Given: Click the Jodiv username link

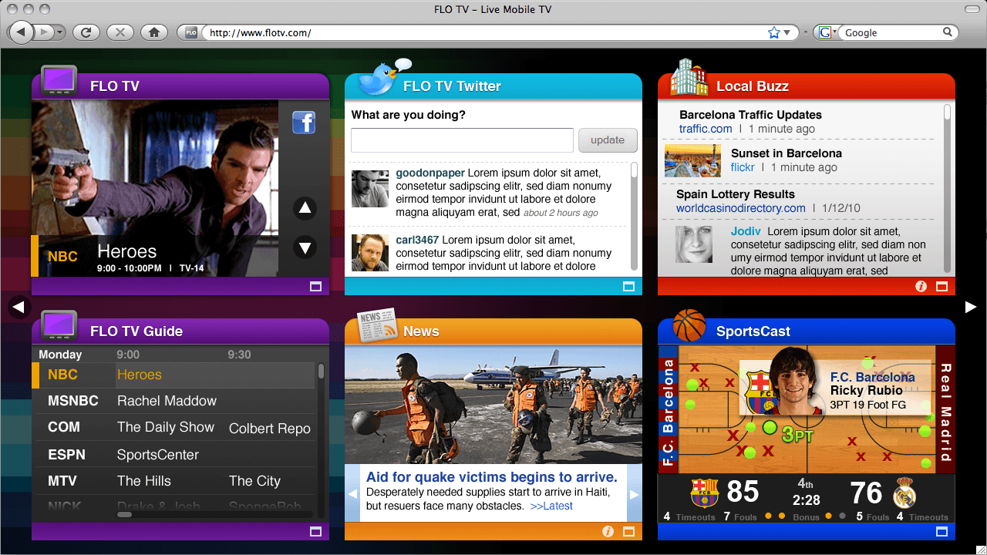Looking at the screenshot, I should pos(746,231).
